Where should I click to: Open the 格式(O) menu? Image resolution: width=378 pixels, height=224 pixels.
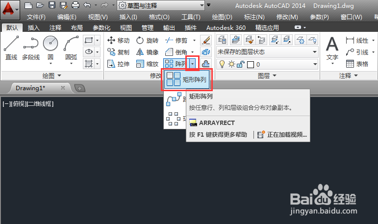tap(159, 17)
